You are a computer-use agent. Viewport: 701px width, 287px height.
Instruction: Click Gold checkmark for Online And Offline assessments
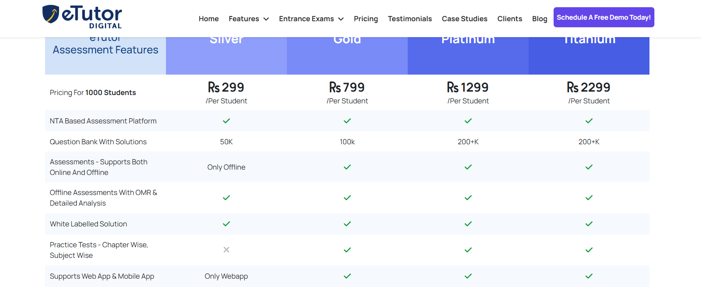[347, 167]
